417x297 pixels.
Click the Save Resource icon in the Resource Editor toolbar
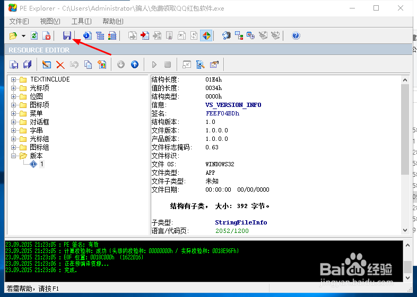14,65
